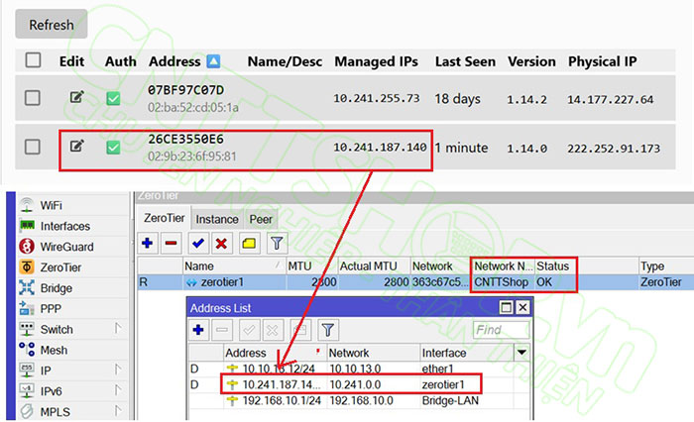Click the Interfaces card icon

pyautogui.click(x=27, y=226)
